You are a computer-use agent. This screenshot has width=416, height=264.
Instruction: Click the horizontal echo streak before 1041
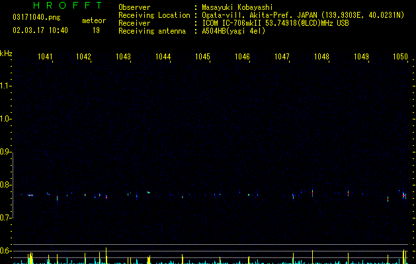[x=30, y=195]
